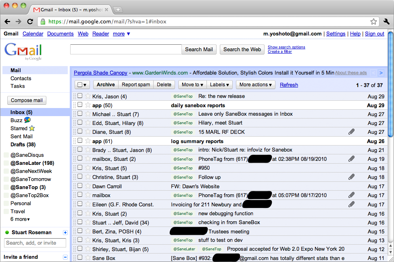Click the browser forward arrow
Image resolution: width=394 pixels, height=262 pixels.
pyautogui.click(x=18, y=22)
